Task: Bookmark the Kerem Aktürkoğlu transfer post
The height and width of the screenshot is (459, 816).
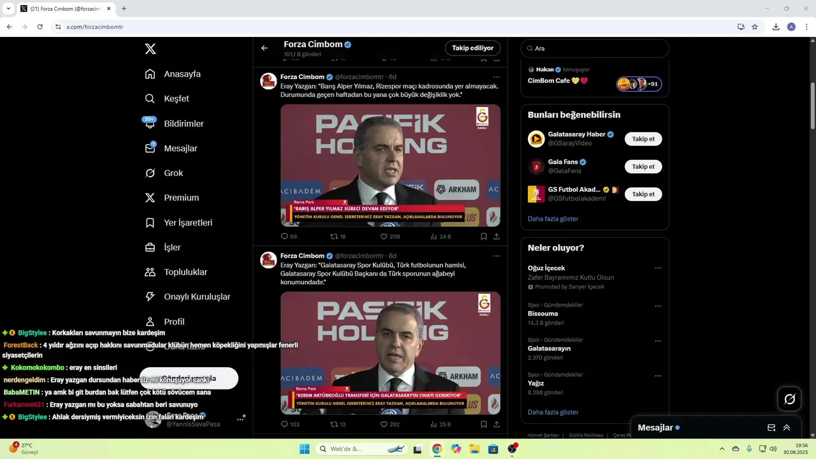Action: 484,425
